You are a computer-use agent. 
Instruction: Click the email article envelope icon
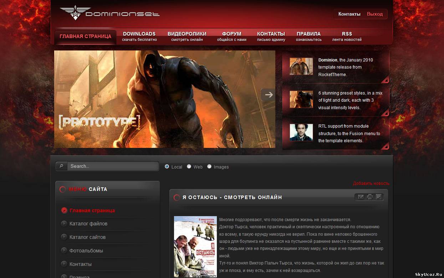[x=361, y=197]
